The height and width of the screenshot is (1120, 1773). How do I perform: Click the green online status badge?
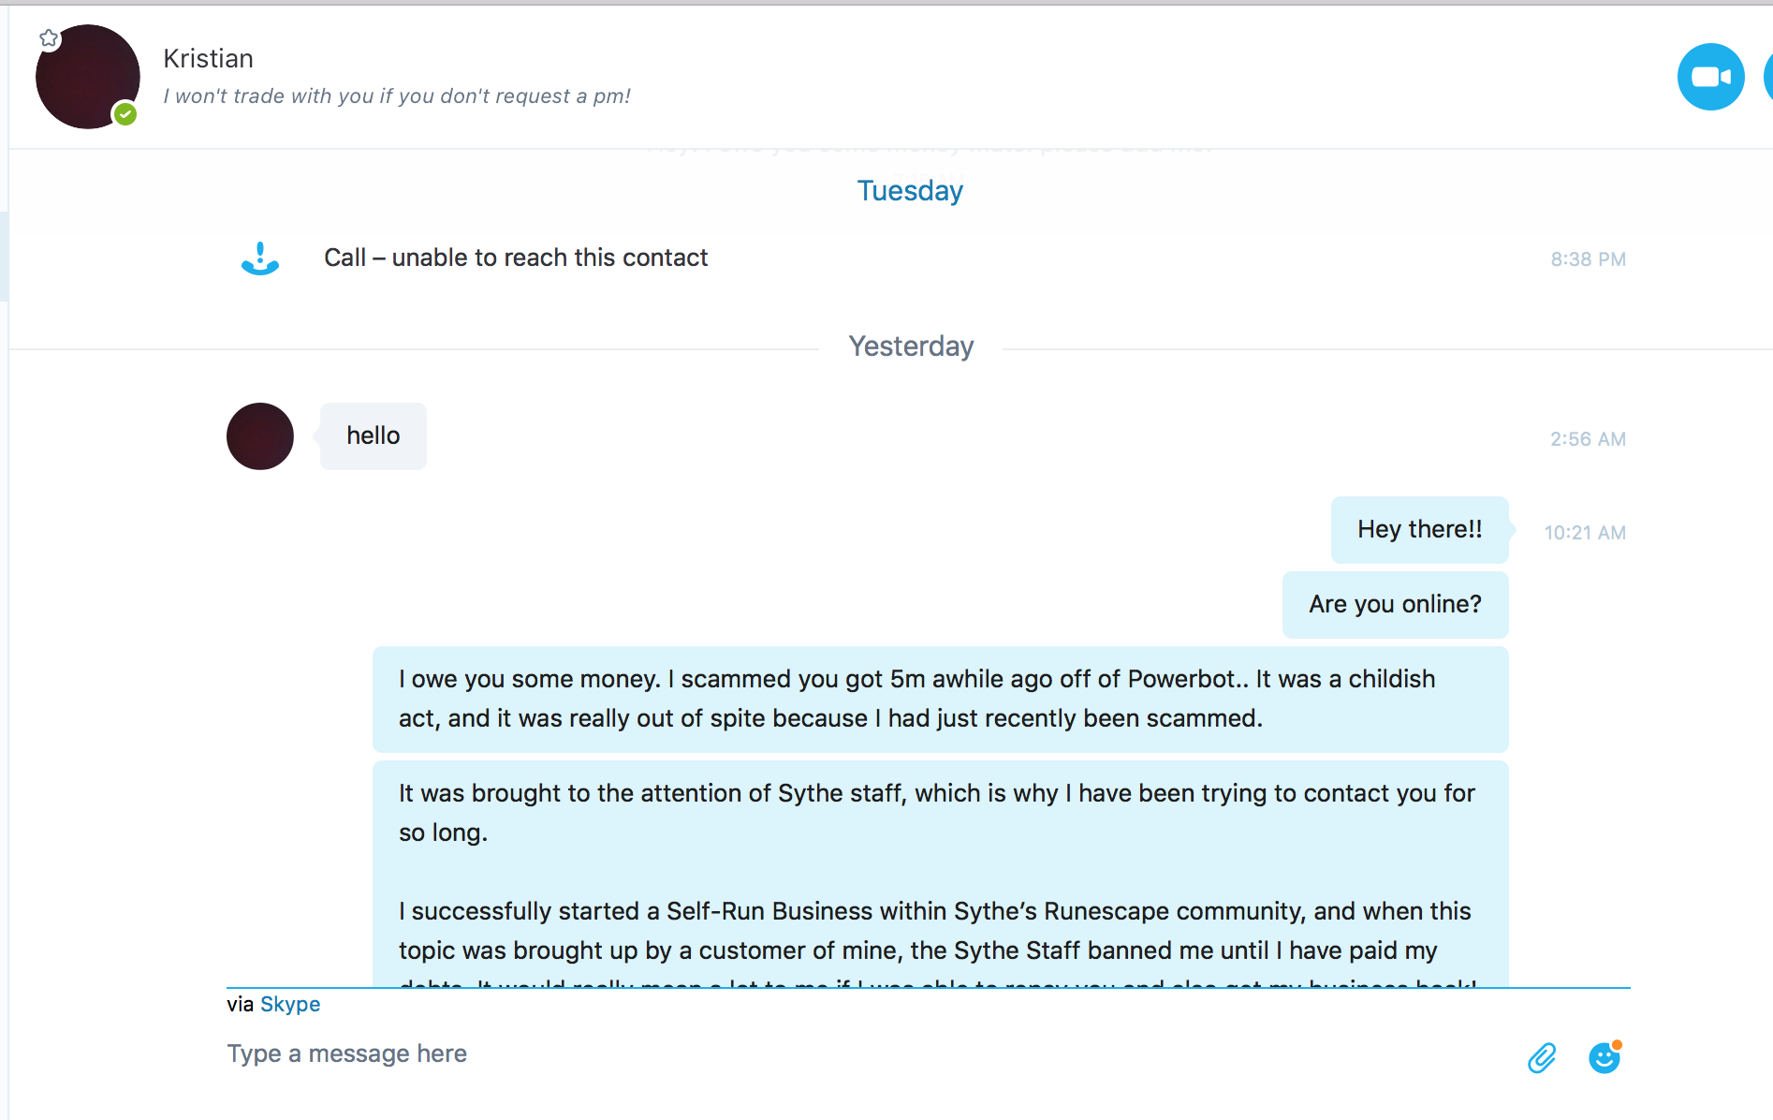[125, 114]
